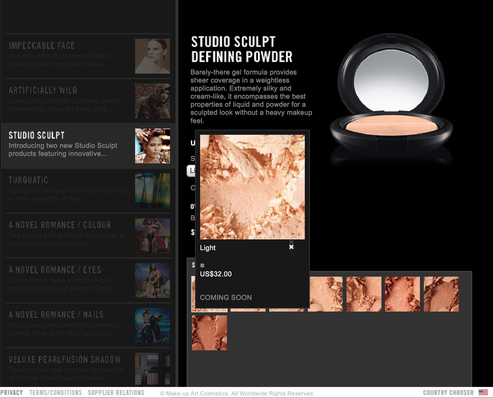Click the Novel Romance Colour thumbnail
The image size is (493, 398).
tap(153, 236)
